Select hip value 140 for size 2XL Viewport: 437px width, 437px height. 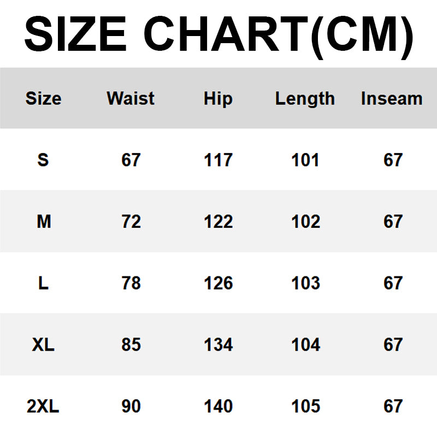point(218,407)
